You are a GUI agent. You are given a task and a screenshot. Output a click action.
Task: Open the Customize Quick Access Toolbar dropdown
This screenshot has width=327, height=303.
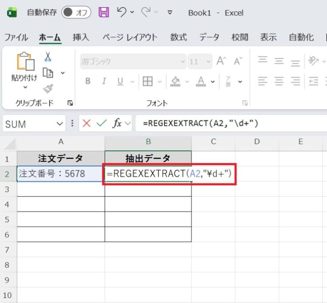(170, 12)
